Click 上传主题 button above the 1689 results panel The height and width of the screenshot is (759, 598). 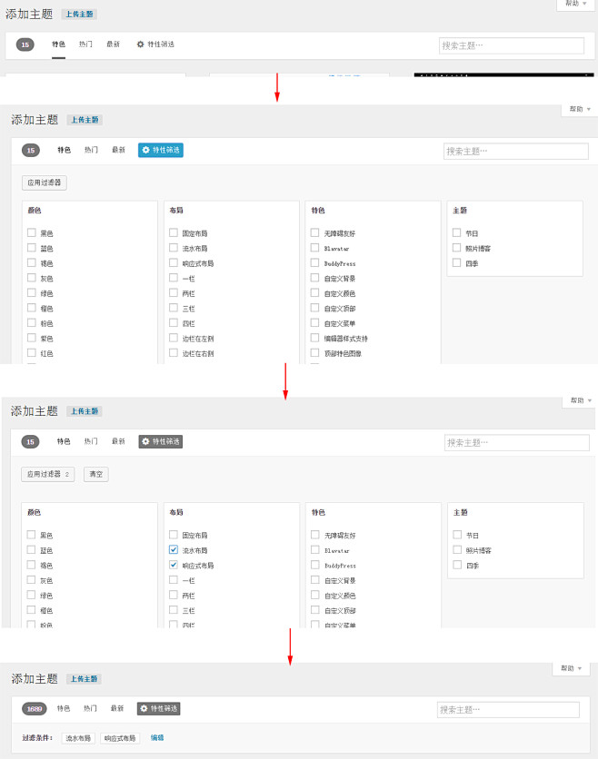click(x=84, y=678)
